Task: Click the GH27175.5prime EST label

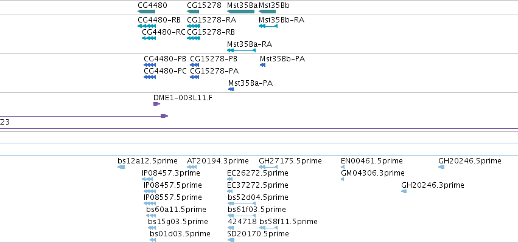Action: [x=290, y=161]
